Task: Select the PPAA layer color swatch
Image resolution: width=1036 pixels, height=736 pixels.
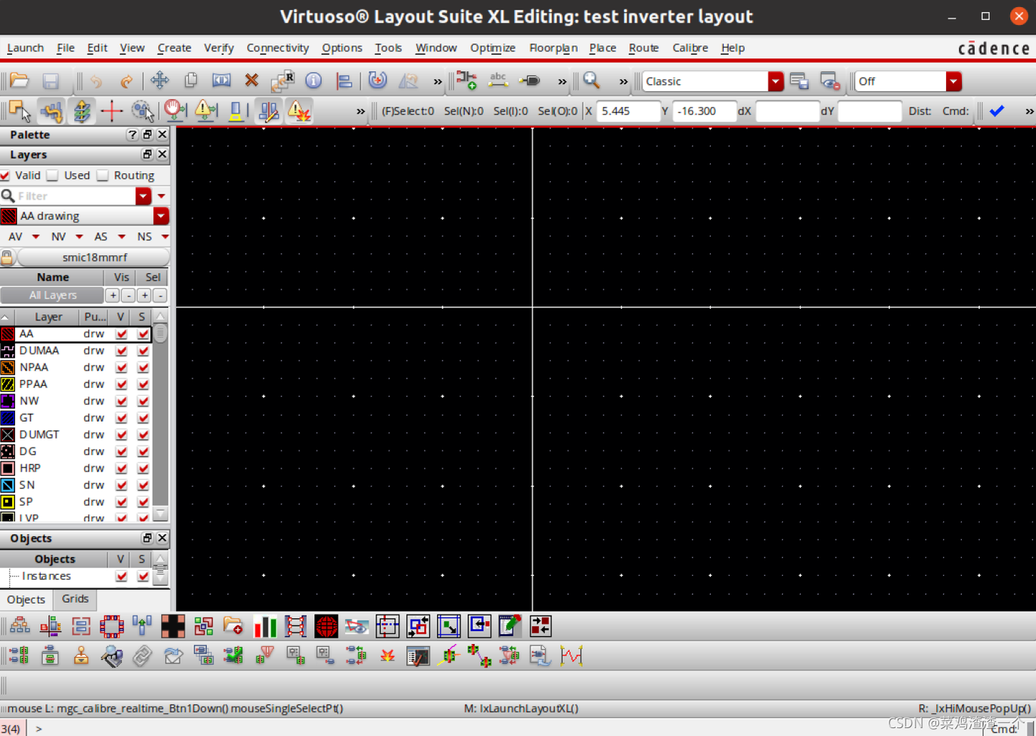Action: (8, 384)
